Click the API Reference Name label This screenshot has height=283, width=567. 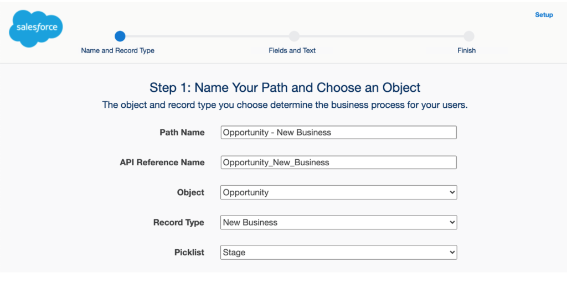click(162, 163)
